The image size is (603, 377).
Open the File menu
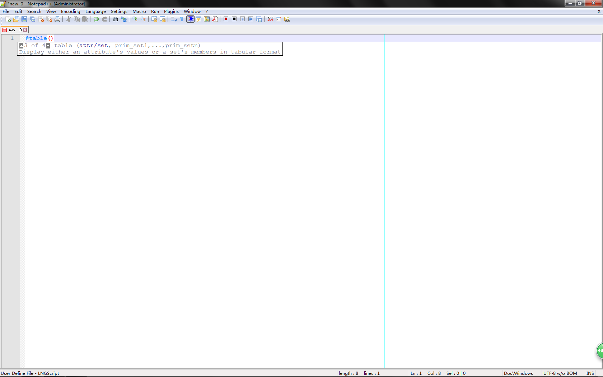coord(6,11)
